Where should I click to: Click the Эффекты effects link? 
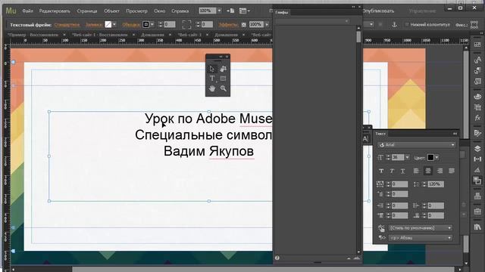(229, 25)
